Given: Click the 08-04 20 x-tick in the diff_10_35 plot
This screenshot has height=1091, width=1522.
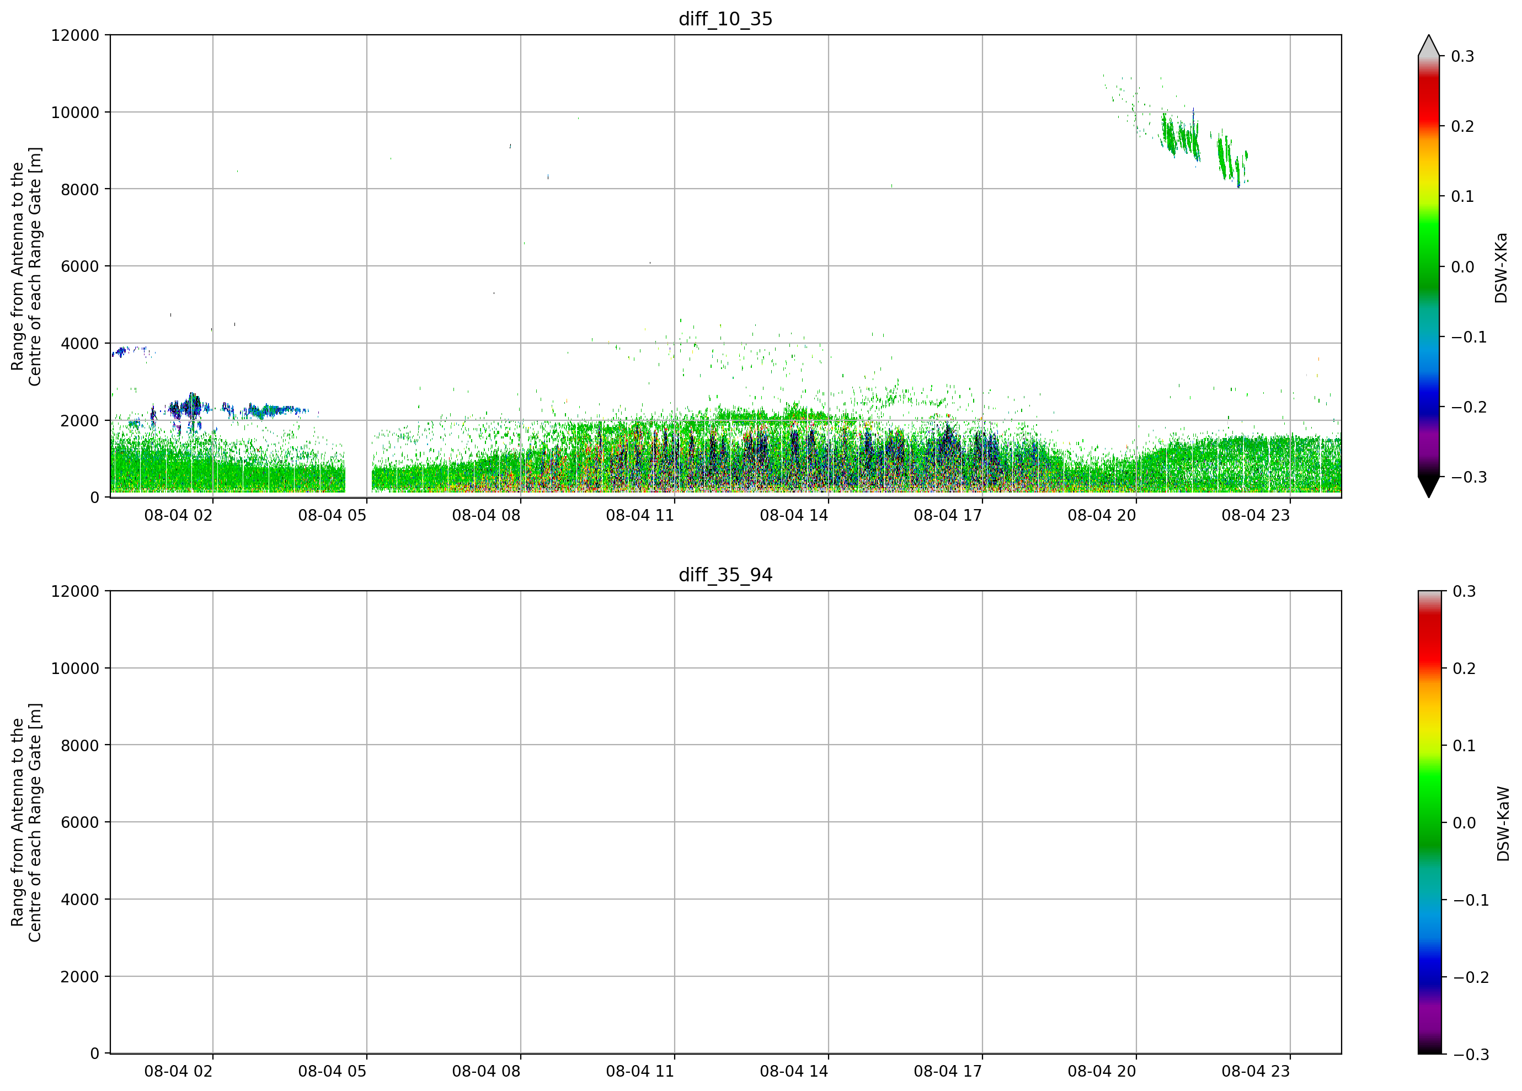Looking at the screenshot, I should point(1102,515).
